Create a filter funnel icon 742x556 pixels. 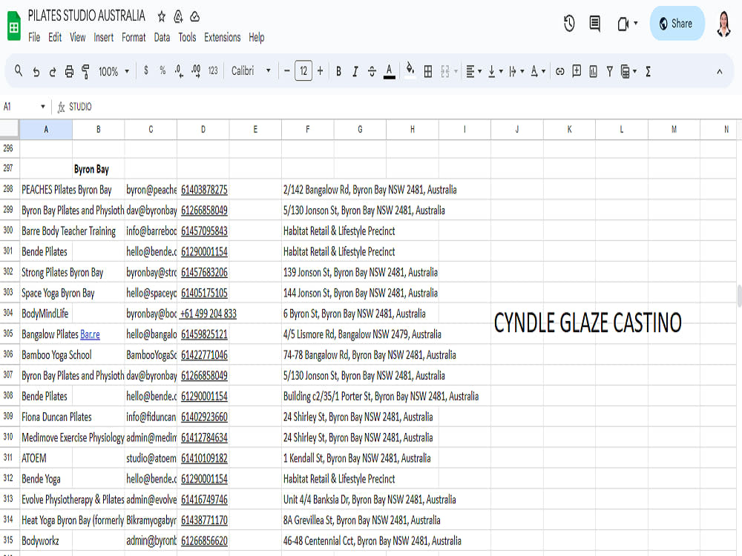click(609, 71)
